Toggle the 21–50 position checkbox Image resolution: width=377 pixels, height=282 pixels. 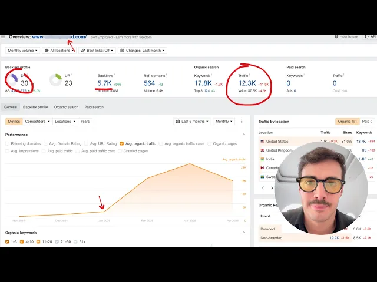tap(57, 241)
